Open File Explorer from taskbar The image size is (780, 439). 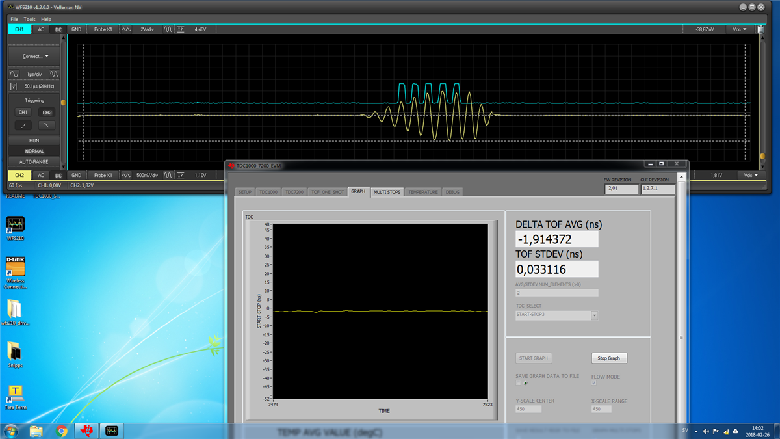[x=36, y=431]
